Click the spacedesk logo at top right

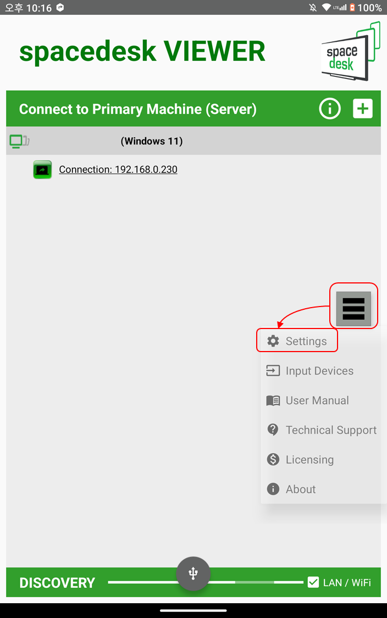click(351, 52)
